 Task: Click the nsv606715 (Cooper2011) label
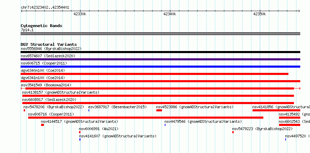tap(44, 63)
